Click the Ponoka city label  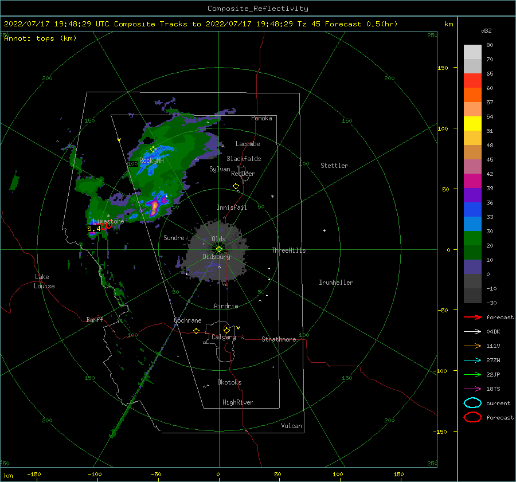(x=261, y=118)
